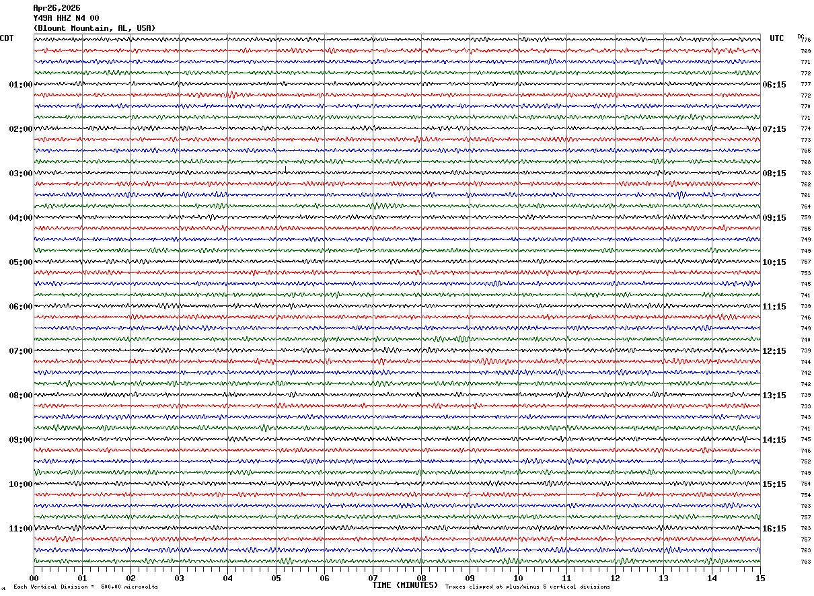The width and height of the screenshot is (814, 596).
Task: Click the DC offset value "759"
Action: [x=806, y=218]
